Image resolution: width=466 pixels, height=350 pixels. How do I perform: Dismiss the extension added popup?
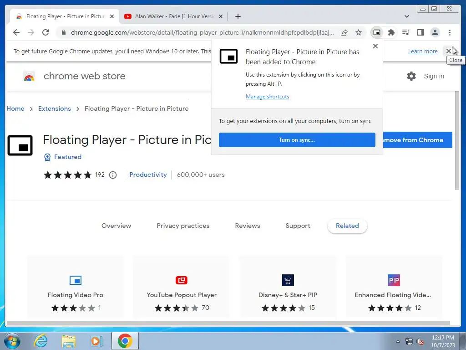click(375, 46)
